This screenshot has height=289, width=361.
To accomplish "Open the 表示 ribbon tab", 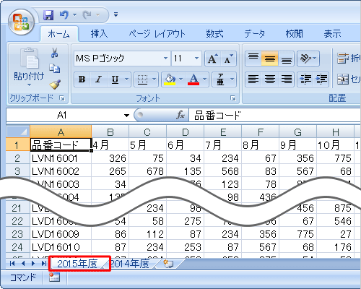I will click(x=332, y=34).
